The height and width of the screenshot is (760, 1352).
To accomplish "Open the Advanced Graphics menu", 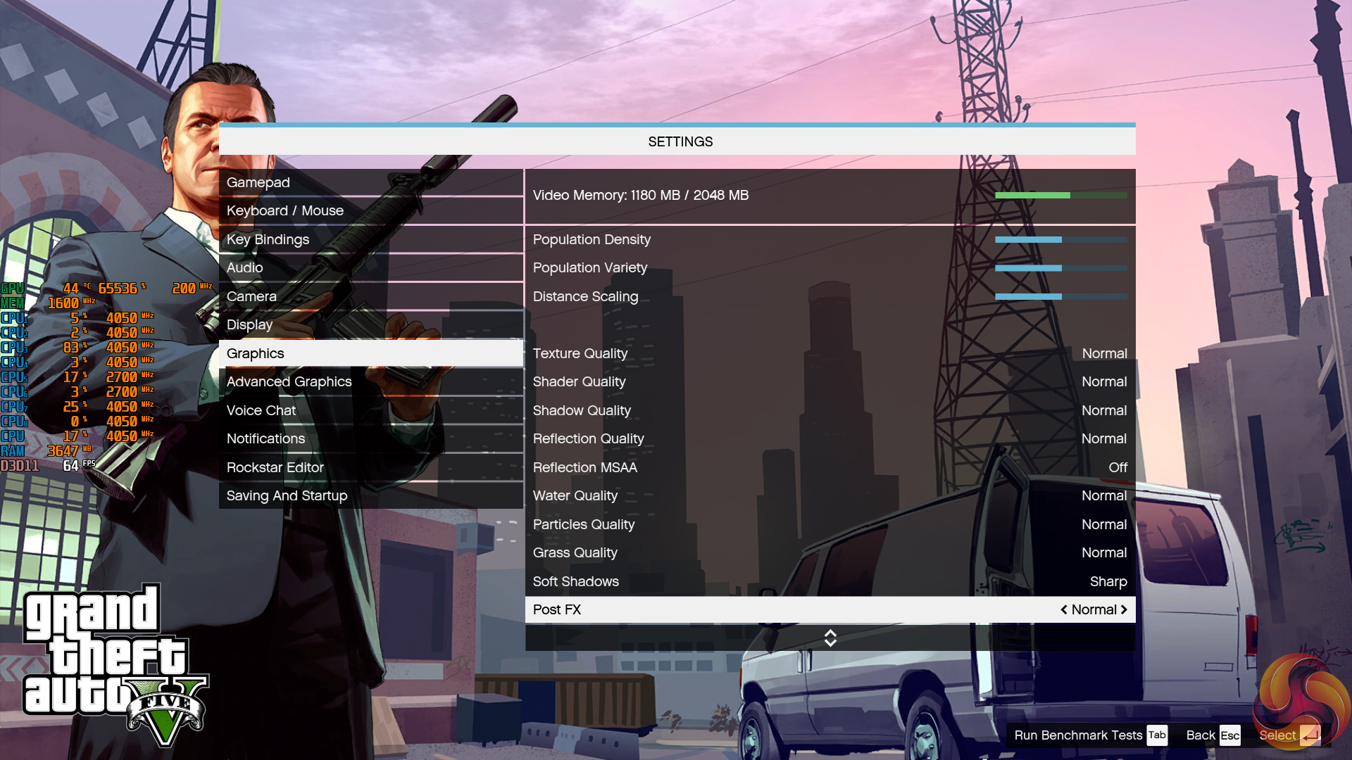I will point(289,381).
